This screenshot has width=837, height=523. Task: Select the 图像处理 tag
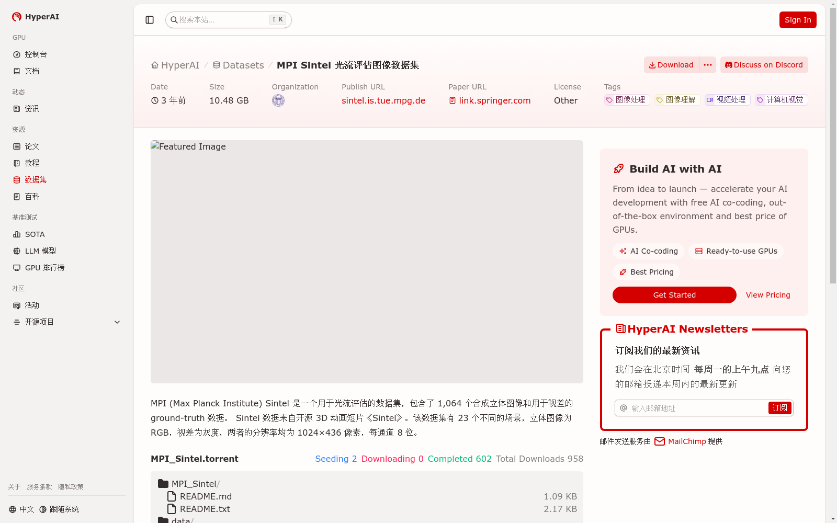pyautogui.click(x=627, y=100)
